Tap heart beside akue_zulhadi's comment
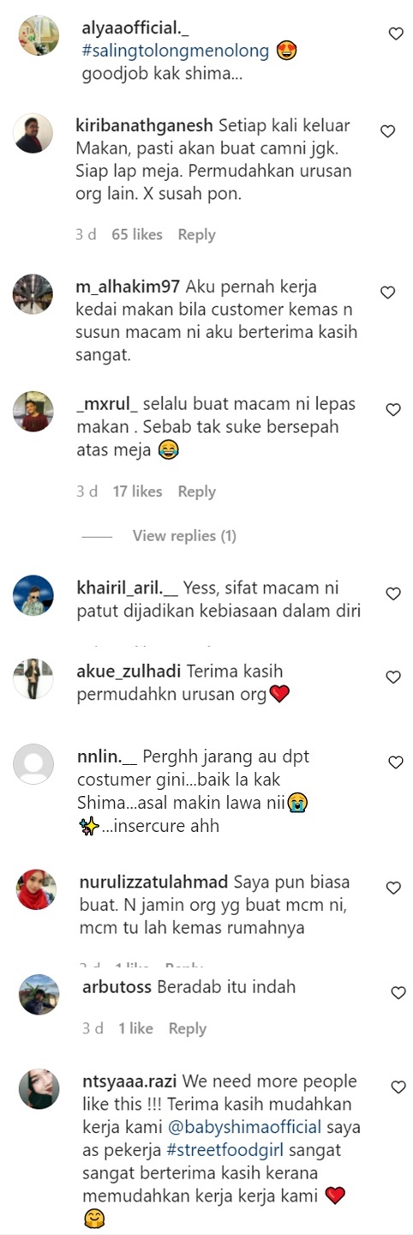This screenshot has height=1235, width=413. 393,678
